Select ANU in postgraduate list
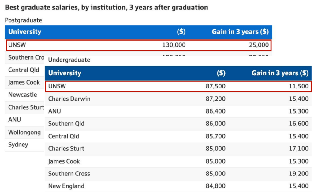314x195 pixels. tap(14, 120)
